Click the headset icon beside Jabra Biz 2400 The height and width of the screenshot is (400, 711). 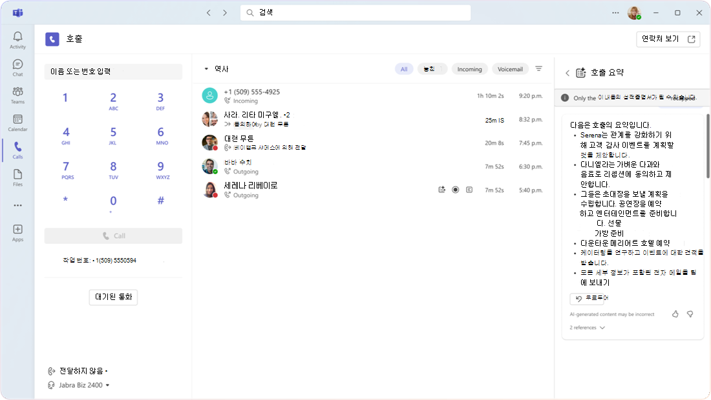(52, 386)
